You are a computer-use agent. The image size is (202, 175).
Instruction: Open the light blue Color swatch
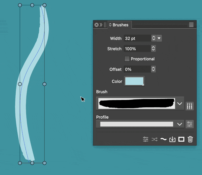134,81
